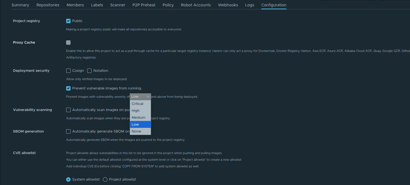
Task: Enable Cosign deployment security
Action: [68, 70]
